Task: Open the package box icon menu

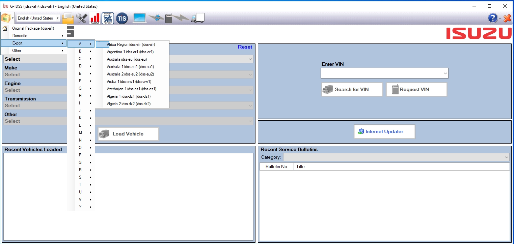Action: tap(6, 18)
